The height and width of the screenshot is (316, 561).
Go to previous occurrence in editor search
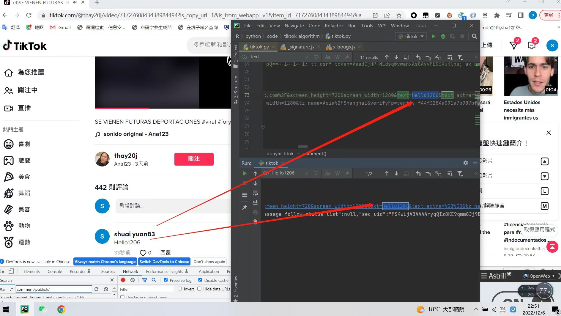tap(387, 57)
